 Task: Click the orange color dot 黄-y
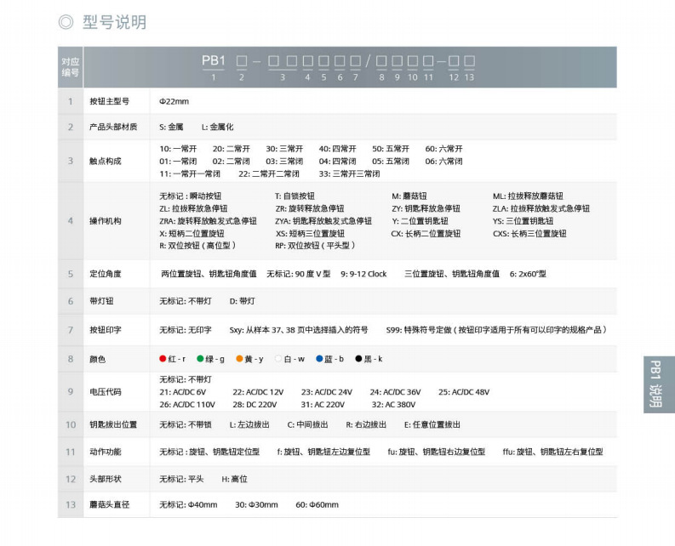[240, 358]
